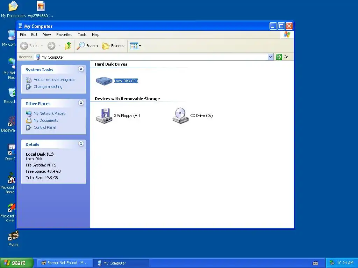Image resolution: width=358 pixels, height=268 pixels.
Task: Click the Hard Disk Drives group header
Action: (111, 64)
